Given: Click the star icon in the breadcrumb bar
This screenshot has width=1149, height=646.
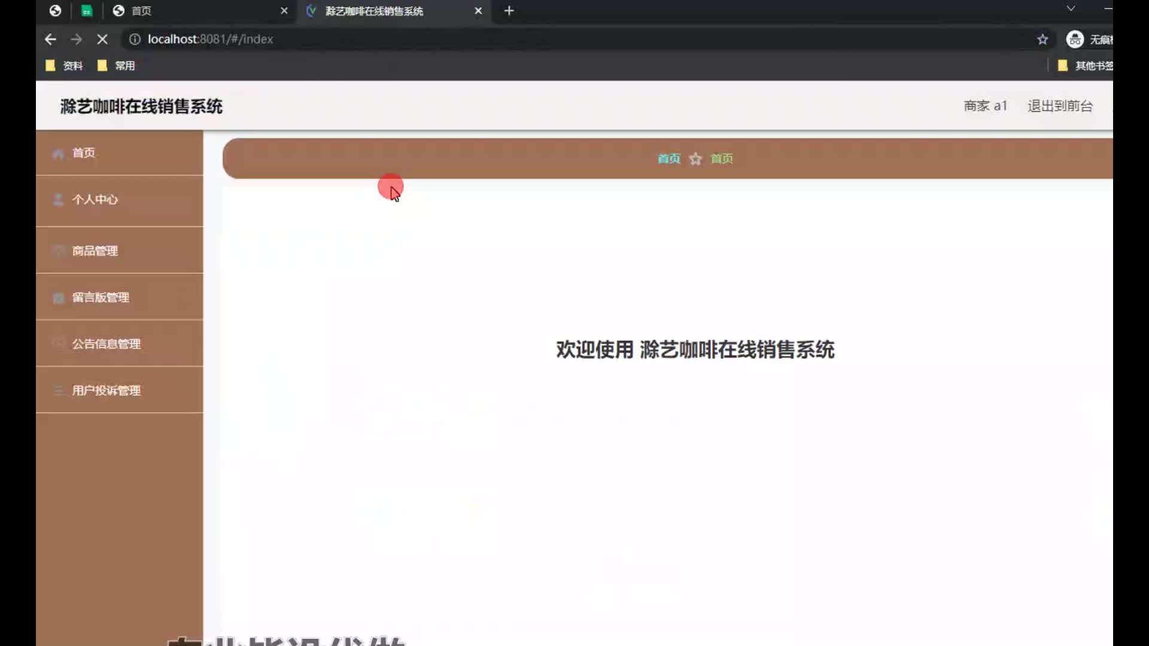Looking at the screenshot, I should (x=695, y=159).
